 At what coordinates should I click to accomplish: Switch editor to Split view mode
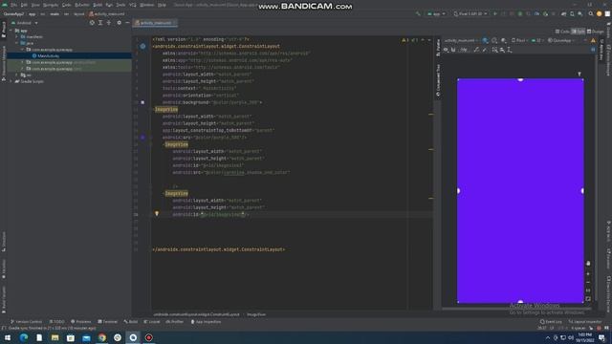coord(578,32)
